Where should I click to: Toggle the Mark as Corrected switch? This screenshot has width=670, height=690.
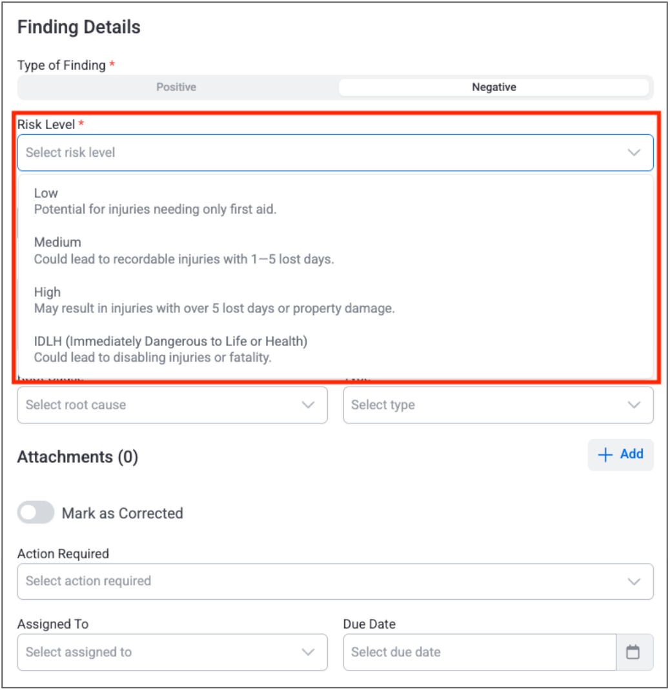tap(36, 513)
